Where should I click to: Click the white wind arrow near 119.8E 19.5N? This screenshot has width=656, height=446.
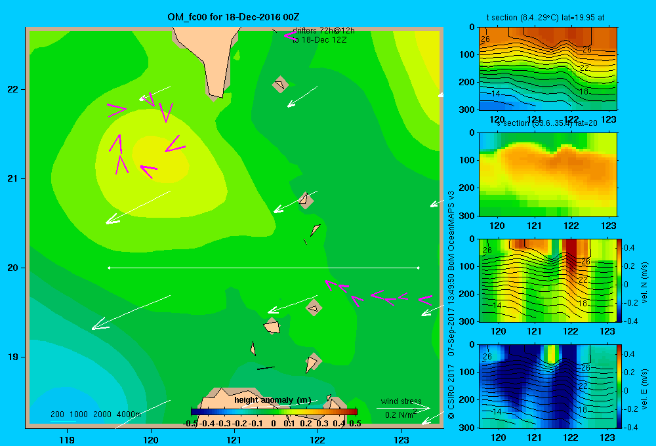coord(131,313)
